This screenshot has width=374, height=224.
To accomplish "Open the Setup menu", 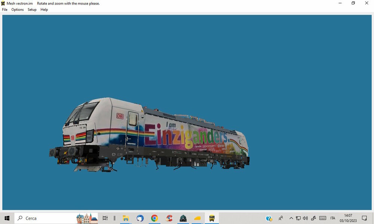I will (32, 10).
